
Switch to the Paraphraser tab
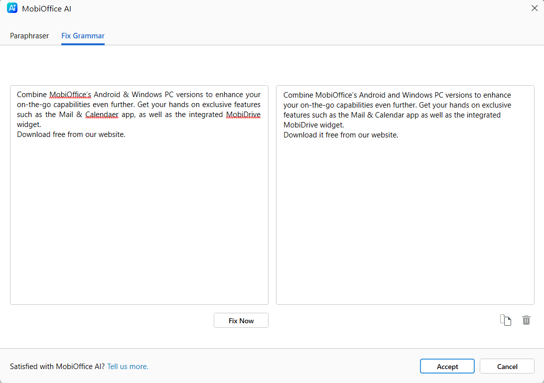29,36
